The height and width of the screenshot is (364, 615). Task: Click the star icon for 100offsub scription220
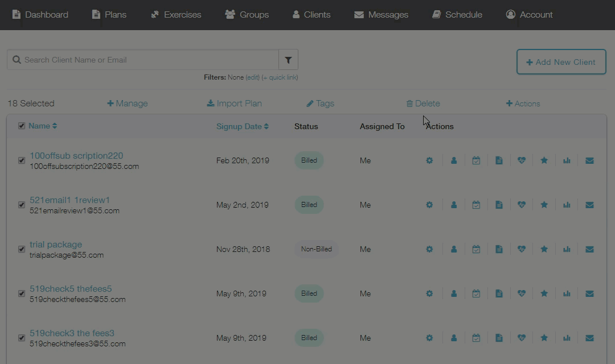coord(544,160)
